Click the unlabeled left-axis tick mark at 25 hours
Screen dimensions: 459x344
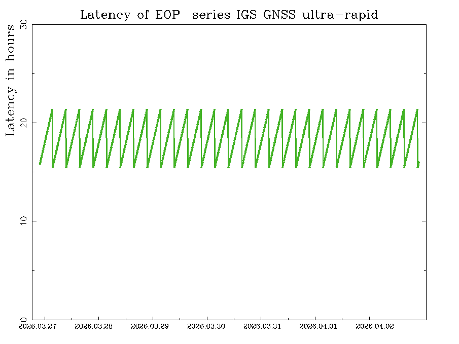[34, 73]
